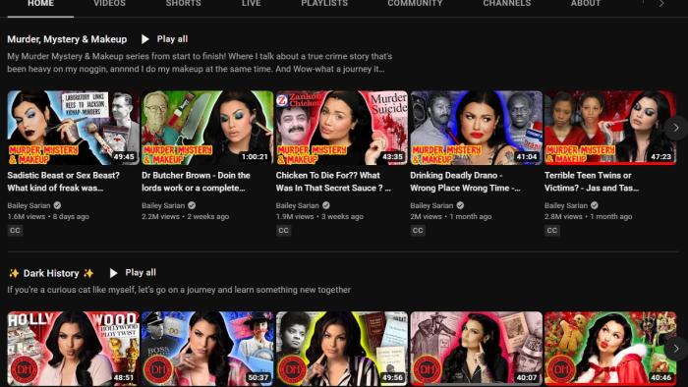The image size is (688, 387).
Task: Show next videos in Dark History row
Action: [x=676, y=349]
